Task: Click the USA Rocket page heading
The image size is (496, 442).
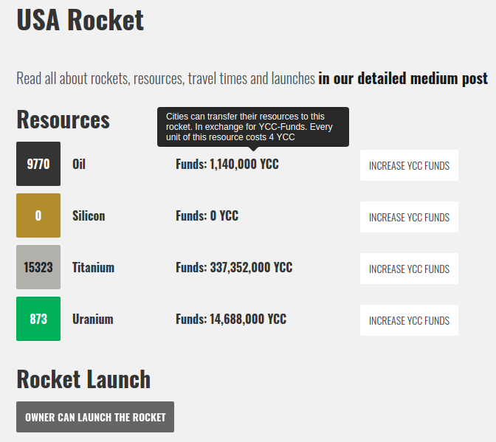Action: tap(80, 20)
